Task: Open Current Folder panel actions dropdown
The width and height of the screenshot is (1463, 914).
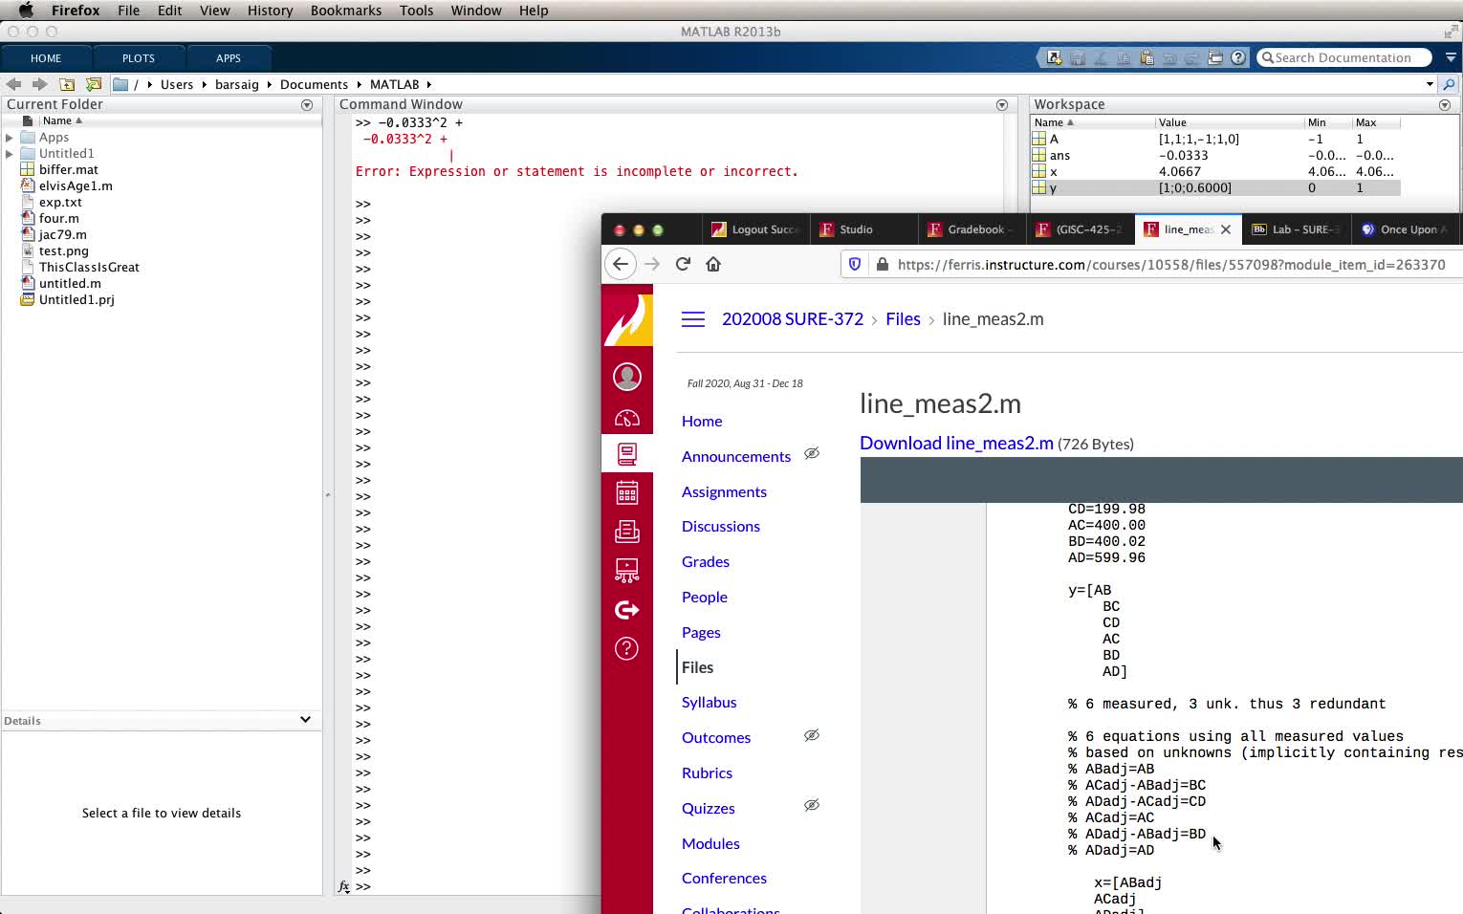Action: (x=307, y=105)
